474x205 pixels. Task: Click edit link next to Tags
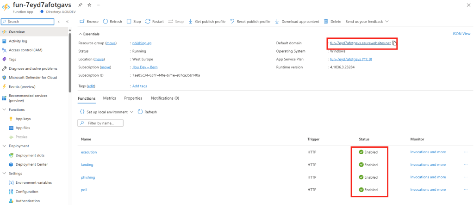91,86
